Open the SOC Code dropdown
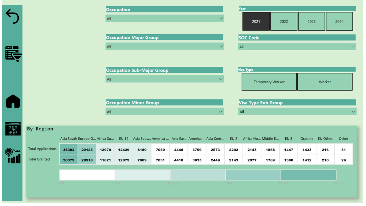 [x=297, y=47]
